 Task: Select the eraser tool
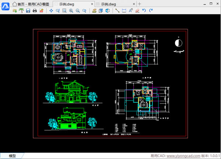click(x=137, y=11)
